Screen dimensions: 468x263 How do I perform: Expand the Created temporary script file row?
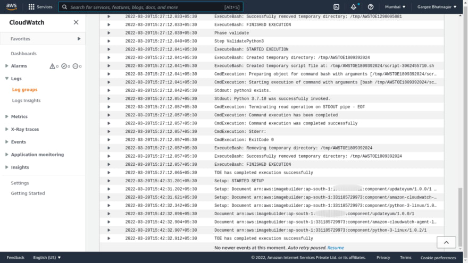click(x=109, y=66)
